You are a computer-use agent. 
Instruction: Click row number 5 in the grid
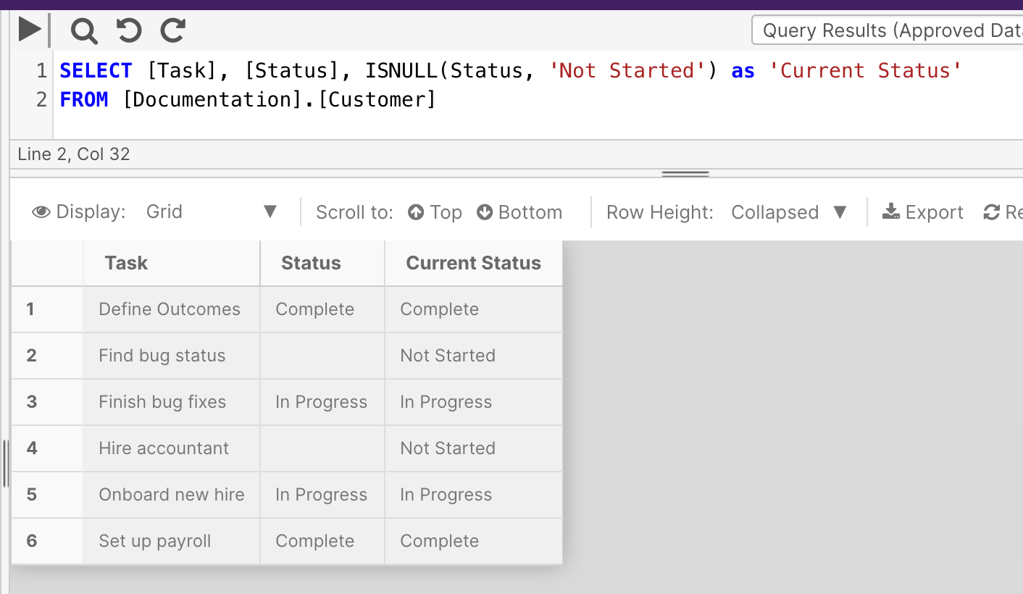pos(47,495)
